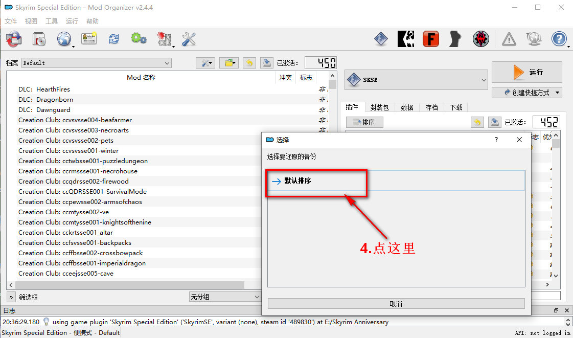This screenshot has width=573, height=338.
Task: Open the Default profile dropdown
Action: click(96, 63)
